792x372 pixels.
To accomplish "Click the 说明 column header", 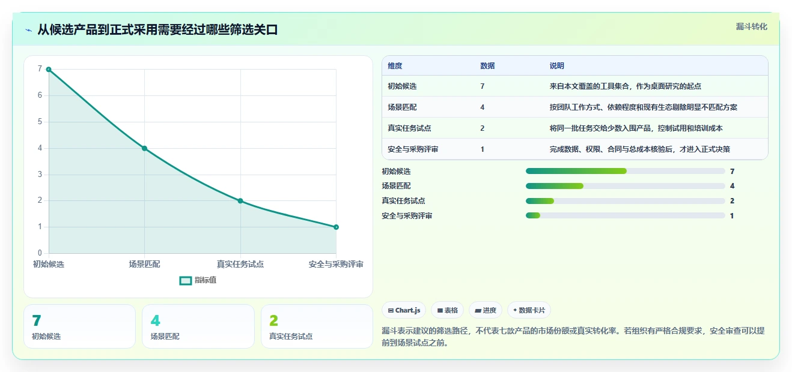I will pyautogui.click(x=556, y=66).
